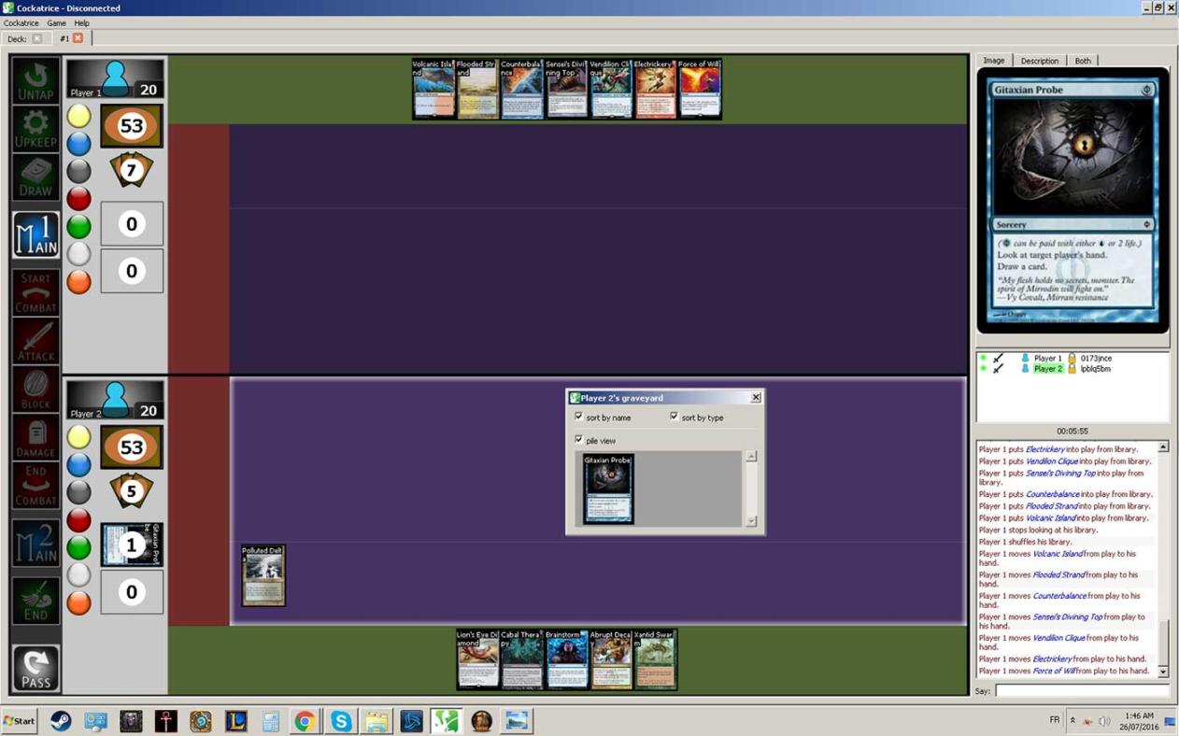Image resolution: width=1179 pixels, height=736 pixels.
Task: Close Player 2's graveyard window
Action: pyautogui.click(x=756, y=398)
